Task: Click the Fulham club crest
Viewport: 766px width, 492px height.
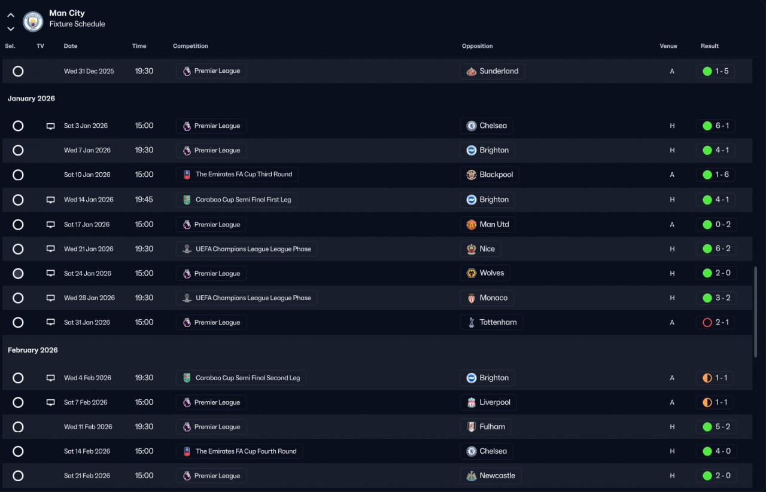Action: [x=472, y=427]
